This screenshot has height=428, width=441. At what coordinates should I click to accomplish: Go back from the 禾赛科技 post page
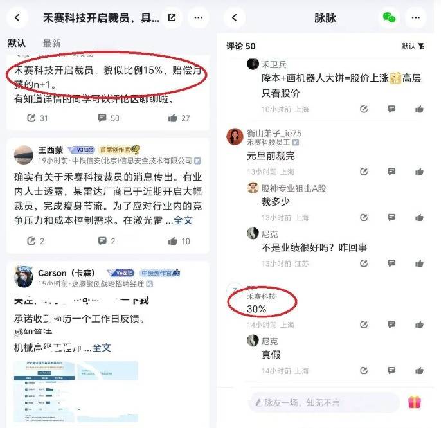pyautogui.click(x=17, y=18)
